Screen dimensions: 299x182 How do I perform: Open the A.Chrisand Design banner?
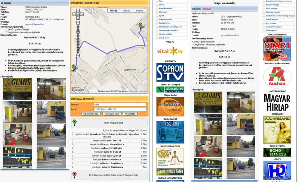[x=277, y=129]
